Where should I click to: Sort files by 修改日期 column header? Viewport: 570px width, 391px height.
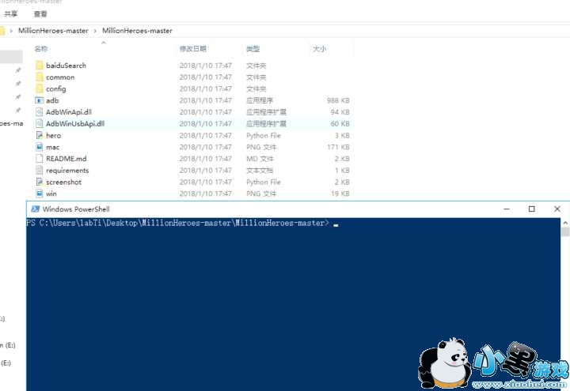tap(193, 49)
